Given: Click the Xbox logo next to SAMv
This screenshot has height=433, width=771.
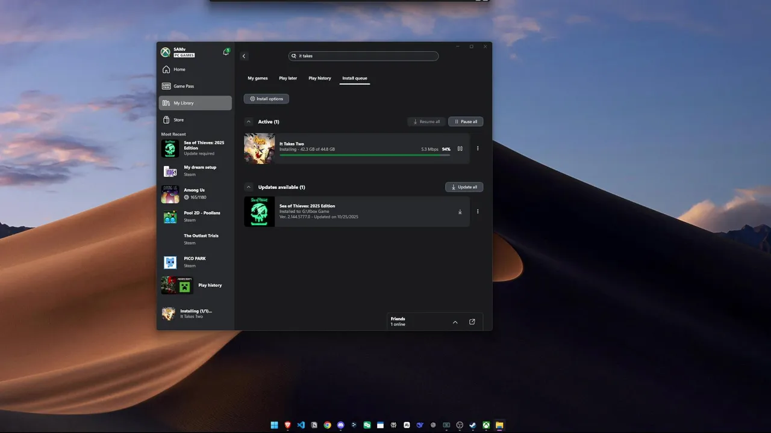Looking at the screenshot, I should click(165, 52).
